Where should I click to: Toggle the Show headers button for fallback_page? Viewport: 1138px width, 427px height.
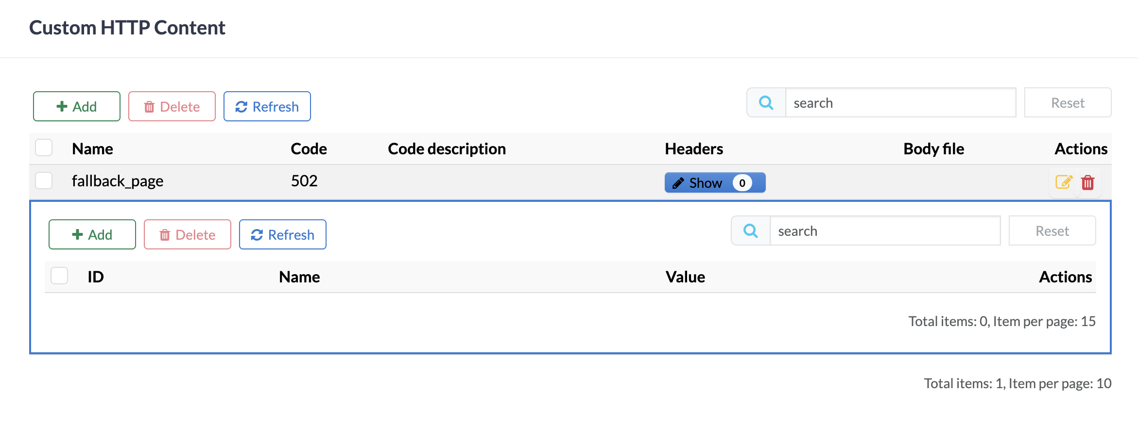tap(715, 183)
